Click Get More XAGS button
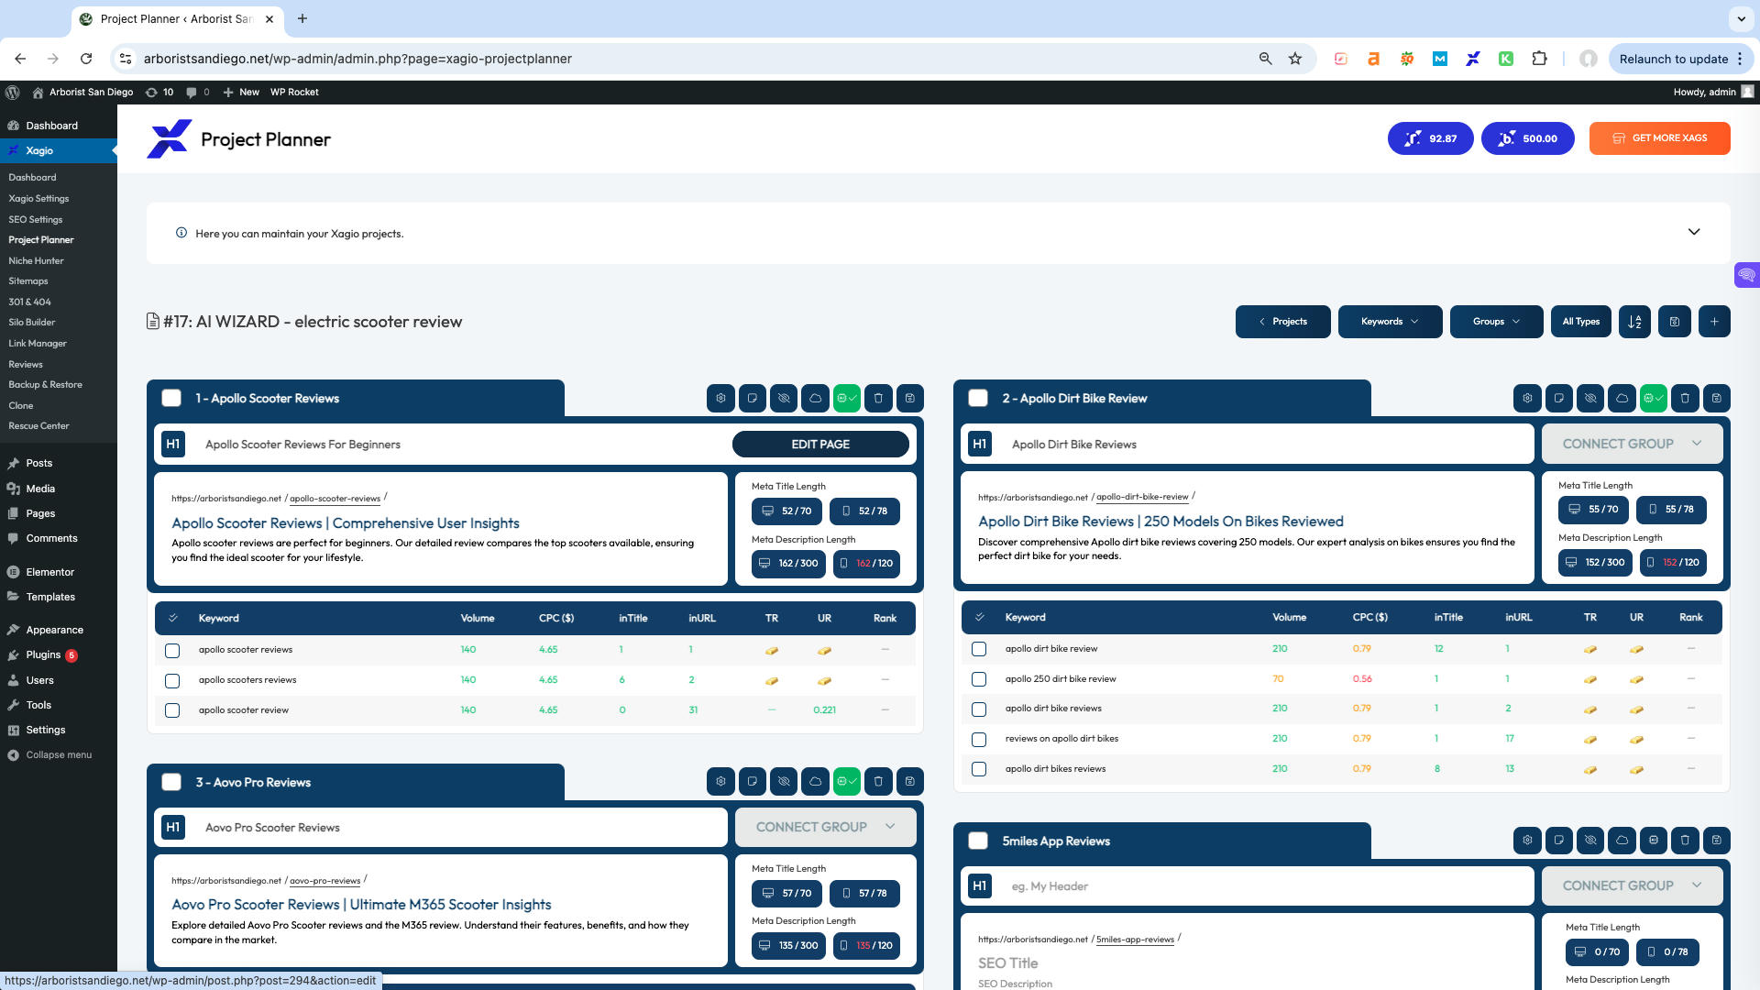 click(x=1659, y=138)
